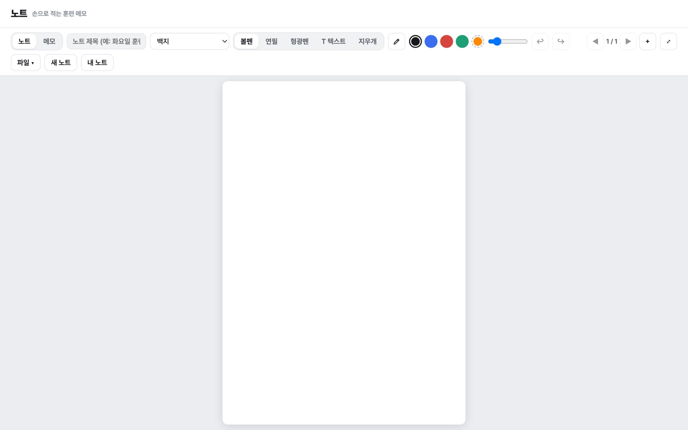Click the pencil draw-mode icon
Viewport: 688px width, 430px height.
396,41
